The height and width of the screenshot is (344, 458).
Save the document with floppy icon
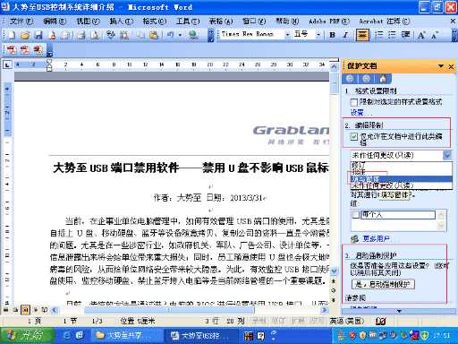(x=38, y=35)
